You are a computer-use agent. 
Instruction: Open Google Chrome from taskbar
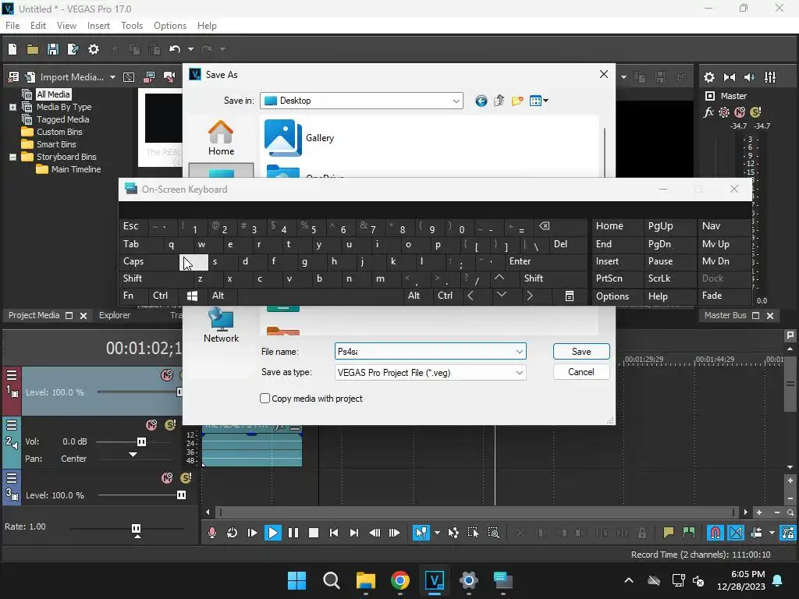400,580
